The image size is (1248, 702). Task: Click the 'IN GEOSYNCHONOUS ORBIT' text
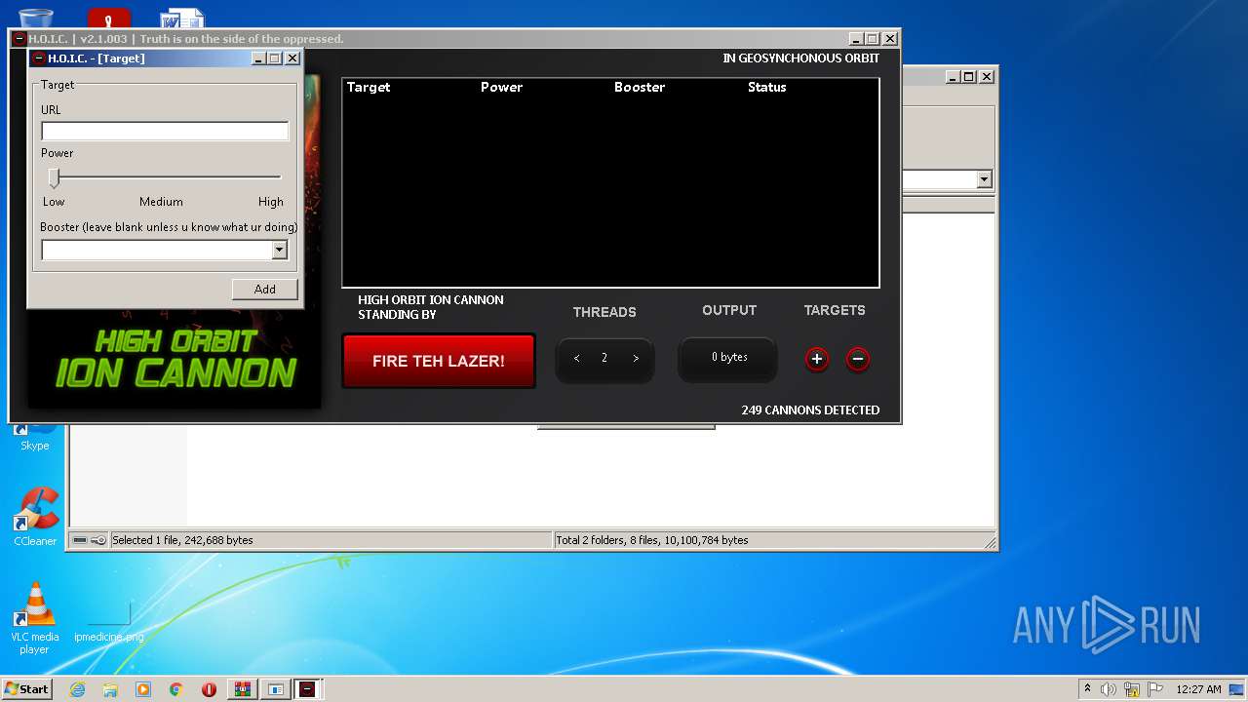click(x=800, y=58)
